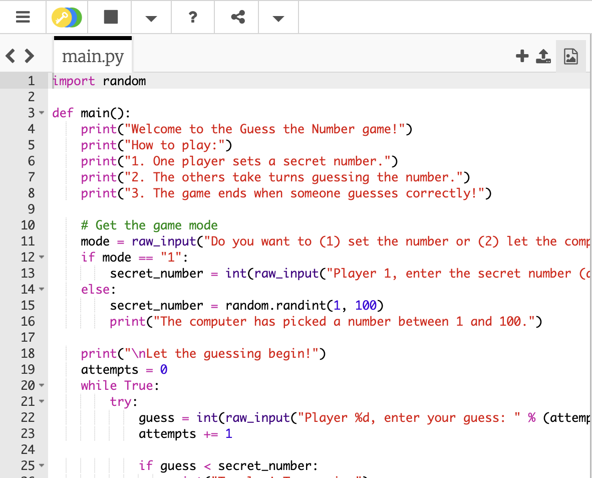Click the Share icon
This screenshot has height=478, width=592.
[237, 18]
